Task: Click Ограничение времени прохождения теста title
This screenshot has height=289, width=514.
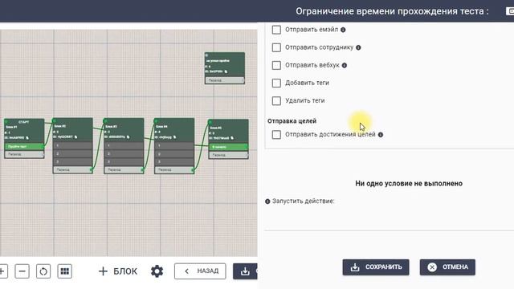Action: [x=392, y=11]
